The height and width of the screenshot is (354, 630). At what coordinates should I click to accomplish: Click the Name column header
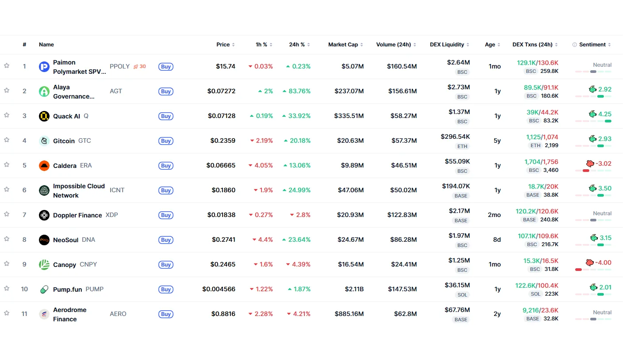(x=46, y=45)
